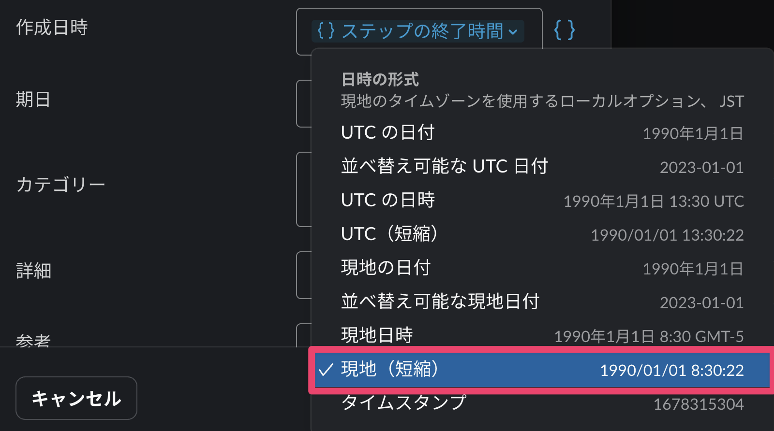774x431 pixels.
Task: Click the checkmark next to 現地（短縮）
Action: pyautogui.click(x=326, y=370)
